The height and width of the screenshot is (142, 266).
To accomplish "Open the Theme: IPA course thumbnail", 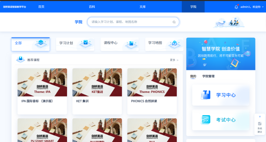I will (x=42, y=82).
